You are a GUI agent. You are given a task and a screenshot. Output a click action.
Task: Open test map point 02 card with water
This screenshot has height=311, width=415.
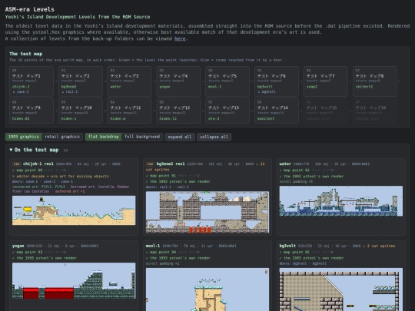[x=129, y=81]
